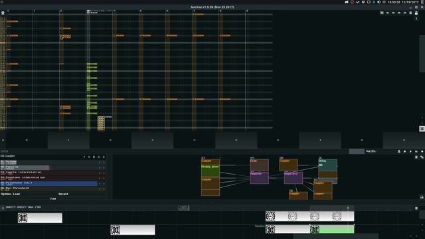The height and width of the screenshot is (239, 425).
Task: Click the Options button
Action: coord(6,194)
